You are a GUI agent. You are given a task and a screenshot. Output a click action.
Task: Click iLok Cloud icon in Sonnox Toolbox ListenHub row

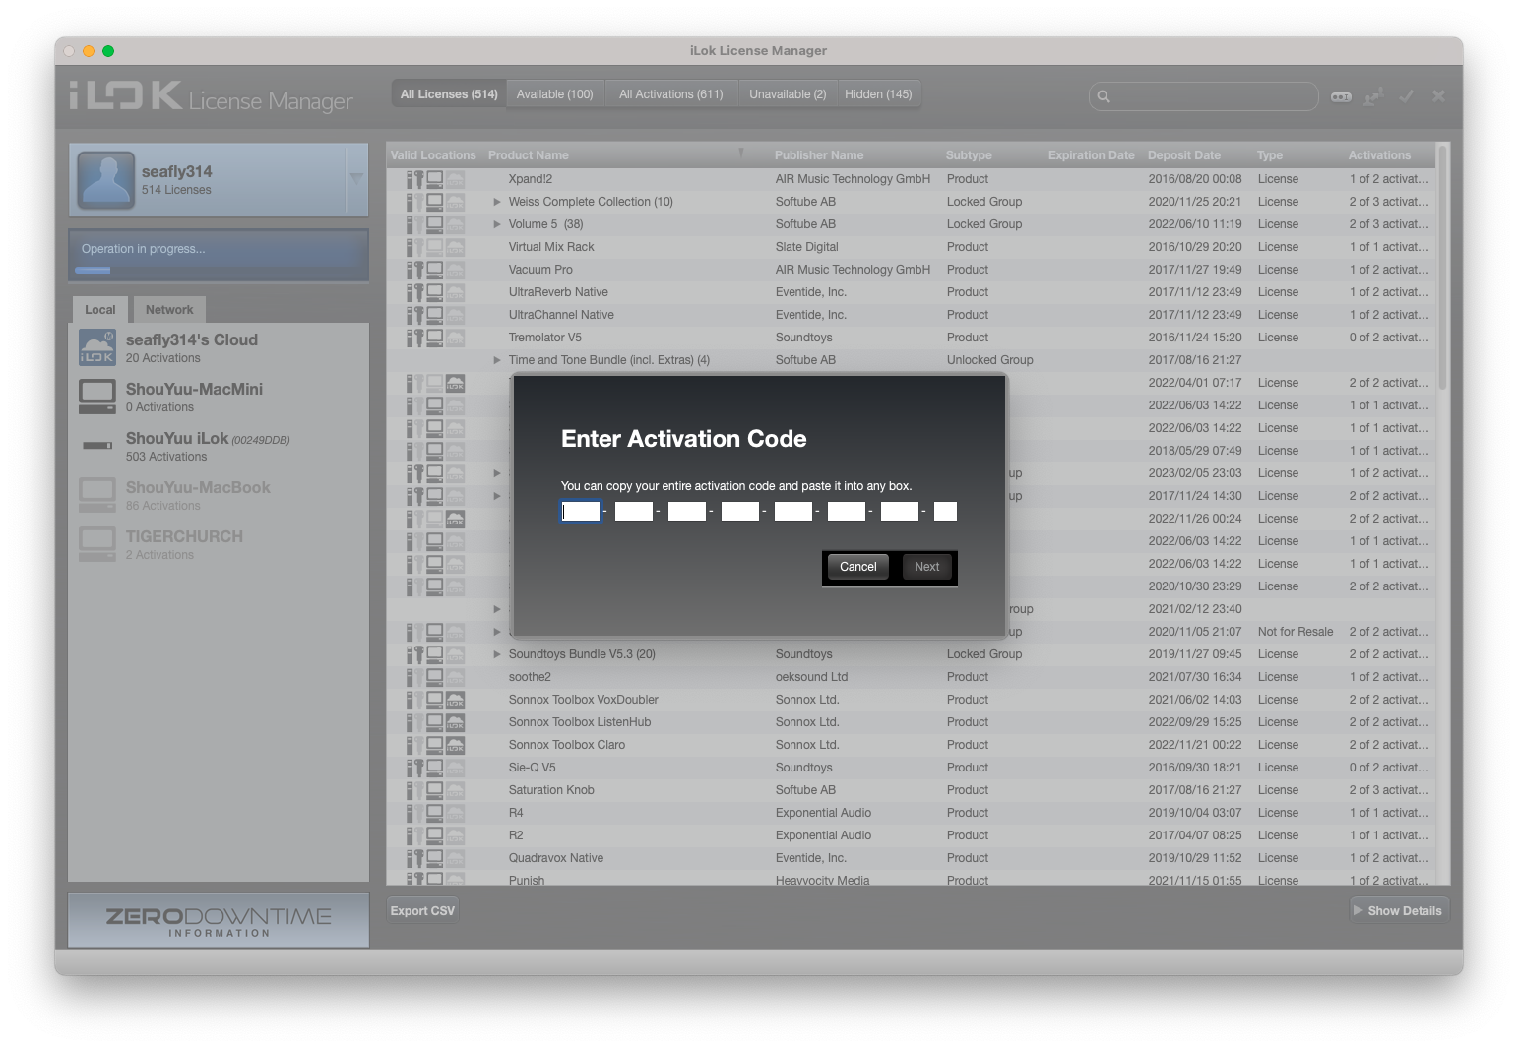(x=455, y=722)
